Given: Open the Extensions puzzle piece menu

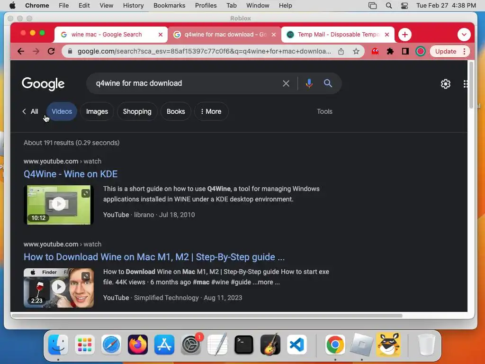Looking at the screenshot, I should (x=390, y=51).
